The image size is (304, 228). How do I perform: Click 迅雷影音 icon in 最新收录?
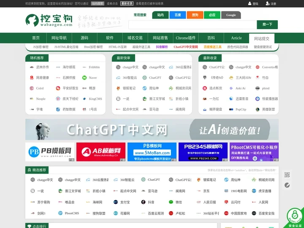pos(231,99)
